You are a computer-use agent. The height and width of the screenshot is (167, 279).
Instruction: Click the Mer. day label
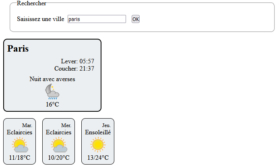coord(66,125)
